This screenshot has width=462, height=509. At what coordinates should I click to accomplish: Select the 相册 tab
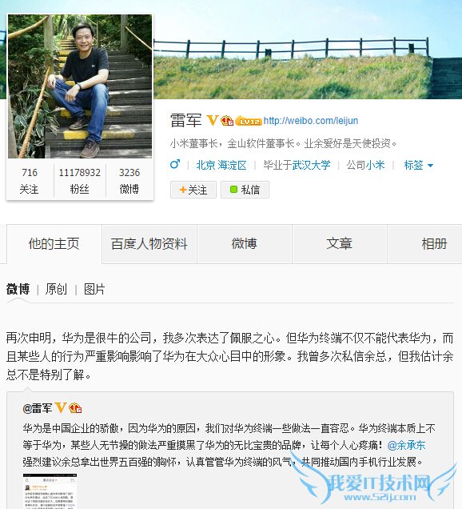point(434,244)
